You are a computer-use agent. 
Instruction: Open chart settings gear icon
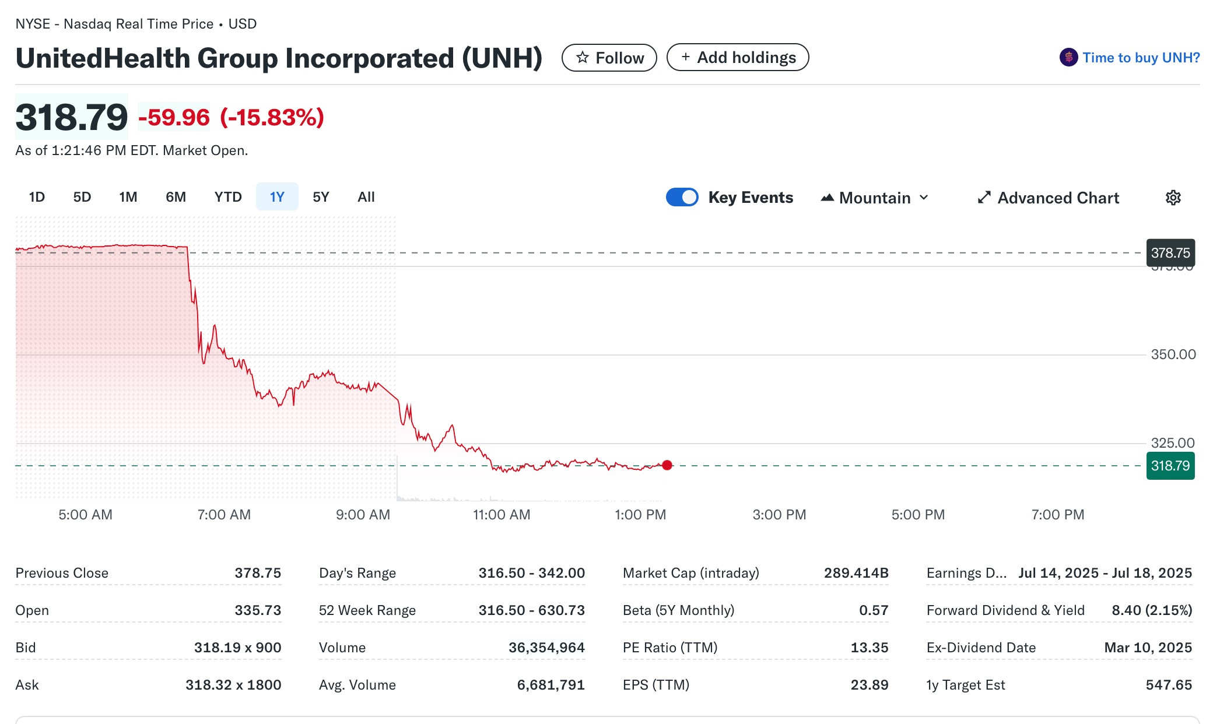[x=1173, y=198]
